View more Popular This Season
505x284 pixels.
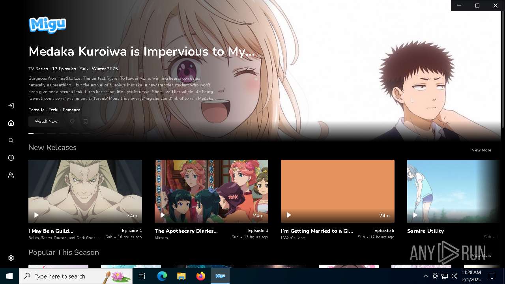(481, 255)
